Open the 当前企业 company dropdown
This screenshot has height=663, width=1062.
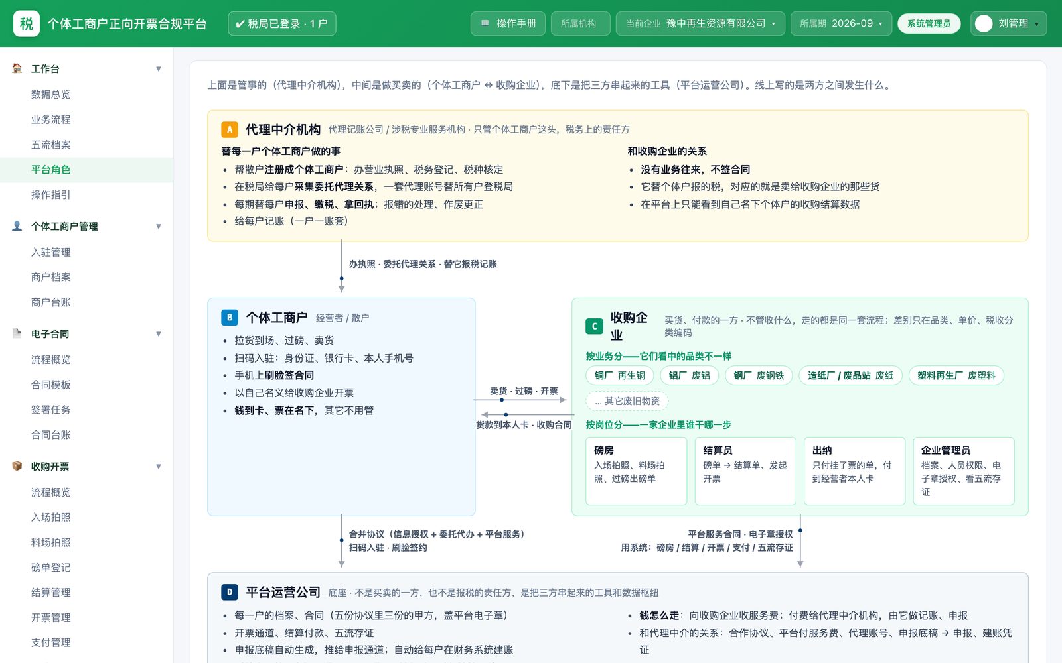[x=700, y=23]
